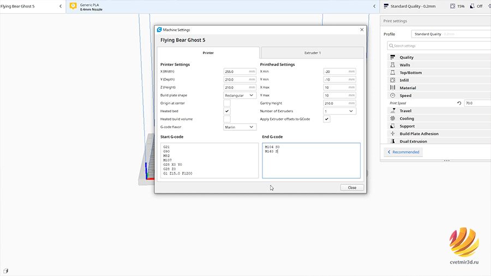The height and width of the screenshot is (276, 491).
Task: Open the Material settings category
Action: coord(439,88)
